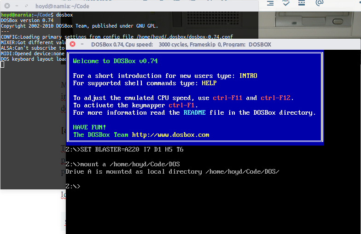
Task: Click 'For supported shell commands type:' text
Action: click(x=135, y=83)
